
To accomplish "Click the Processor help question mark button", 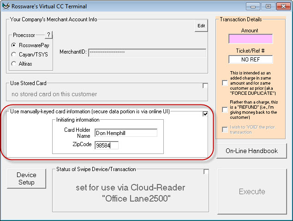I will point(49,35).
